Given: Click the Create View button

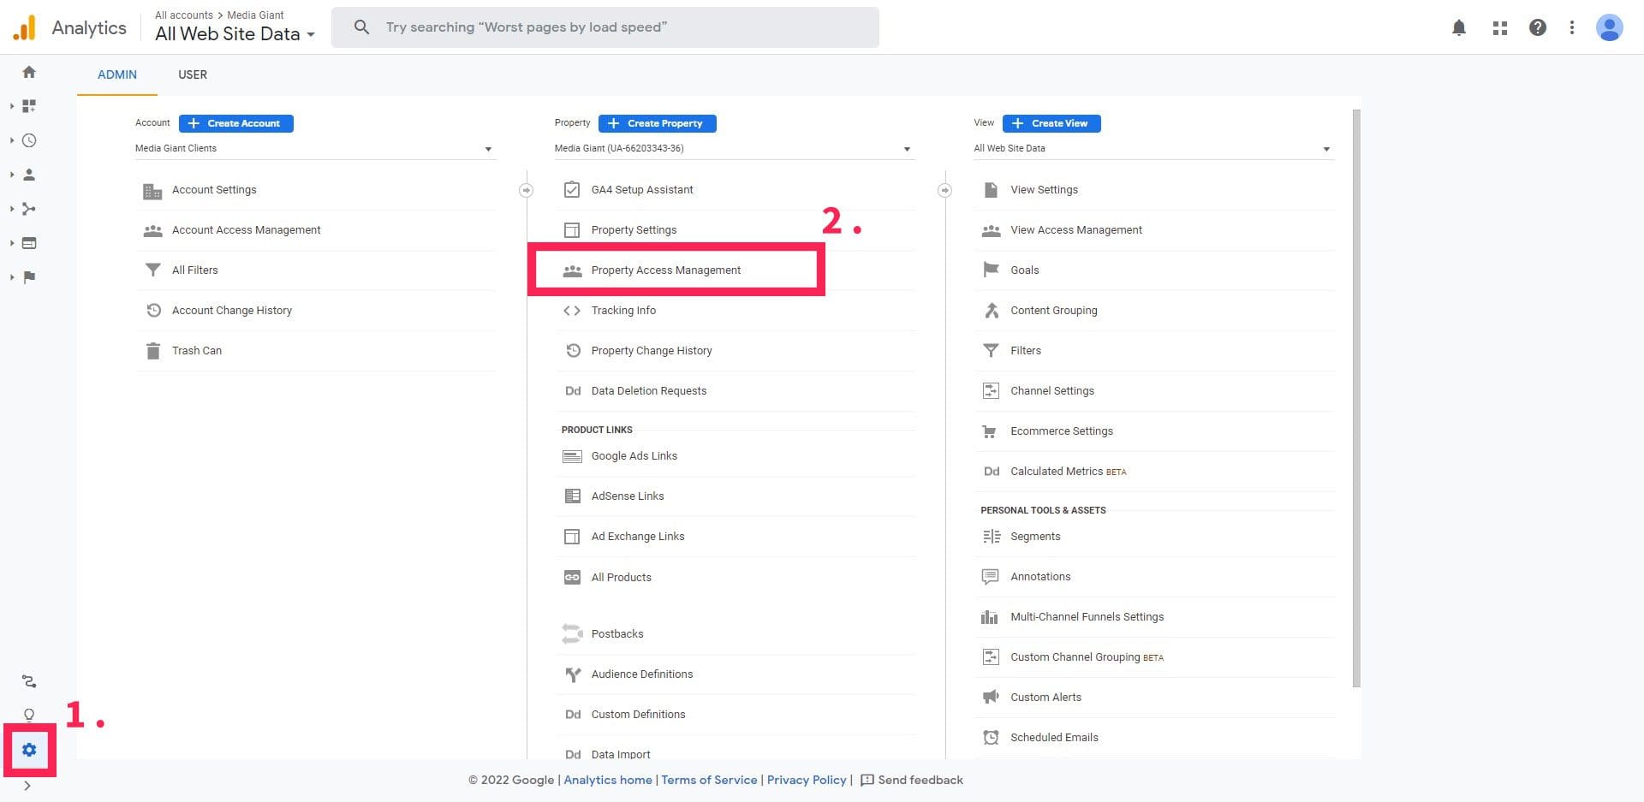Looking at the screenshot, I should click(x=1051, y=123).
